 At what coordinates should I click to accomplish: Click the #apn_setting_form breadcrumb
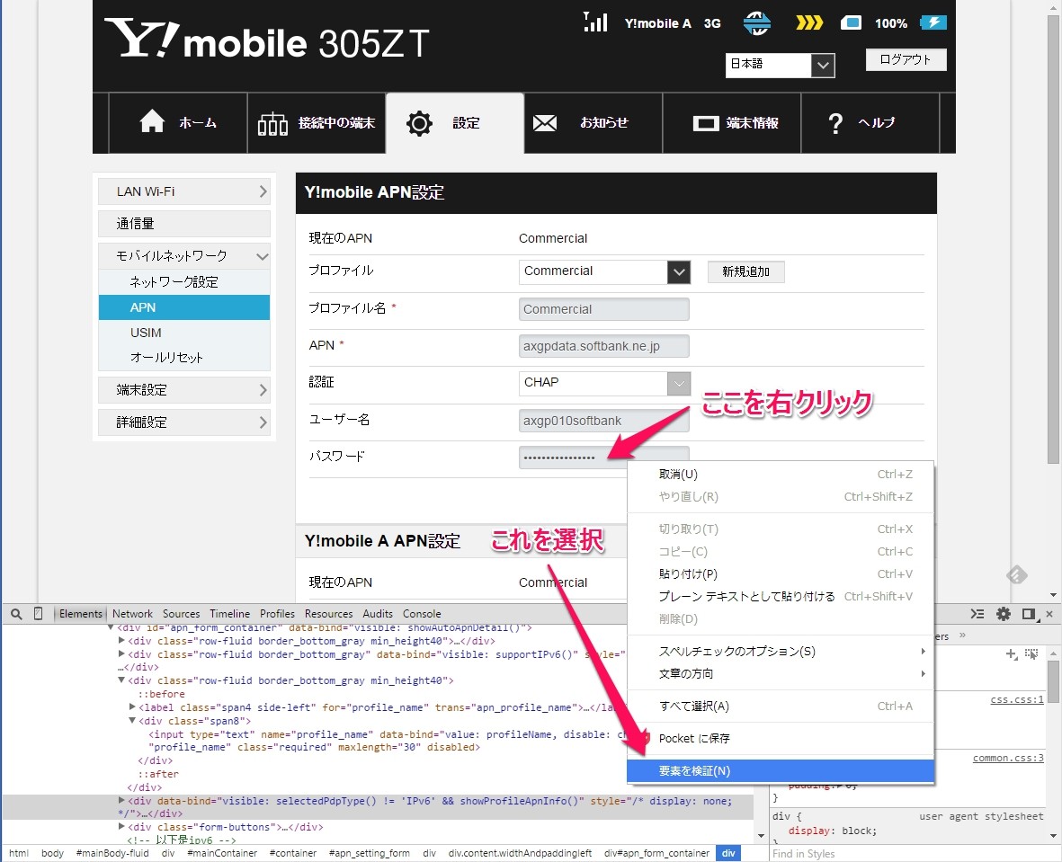[369, 853]
